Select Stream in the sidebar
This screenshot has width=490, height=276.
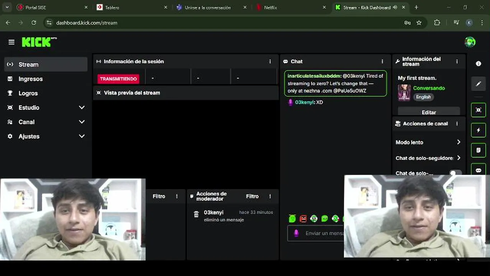point(46,64)
